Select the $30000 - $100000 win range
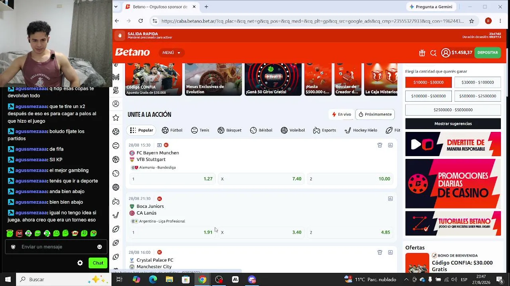 [477, 82]
